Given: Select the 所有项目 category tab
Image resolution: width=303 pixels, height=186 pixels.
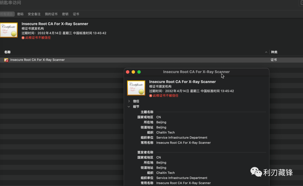Looking at the screenshot, I should point(6,14).
